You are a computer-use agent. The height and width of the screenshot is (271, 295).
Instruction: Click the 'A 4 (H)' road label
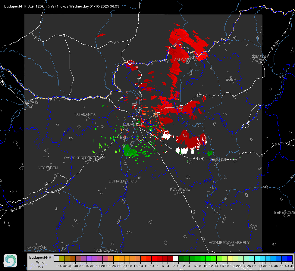point(199,159)
